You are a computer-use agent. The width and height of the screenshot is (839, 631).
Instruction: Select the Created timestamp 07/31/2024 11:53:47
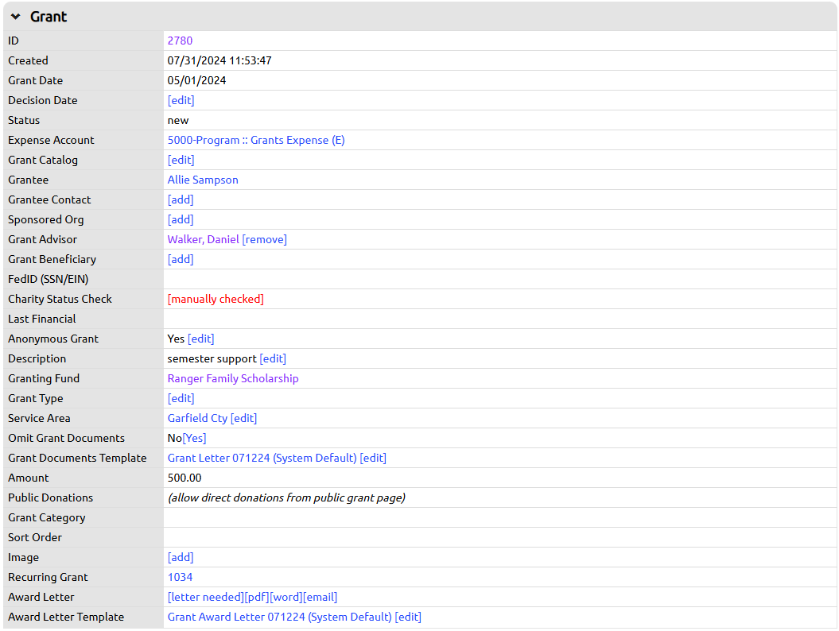coord(219,60)
